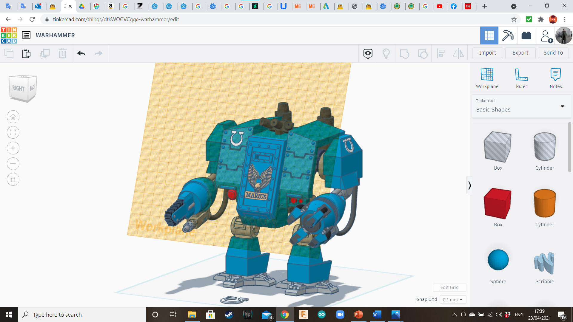Image resolution: width=573 pixels, height=322 pixels.
Task: Expand the Basic Shapes library dropdown
Action: (562, 106)
